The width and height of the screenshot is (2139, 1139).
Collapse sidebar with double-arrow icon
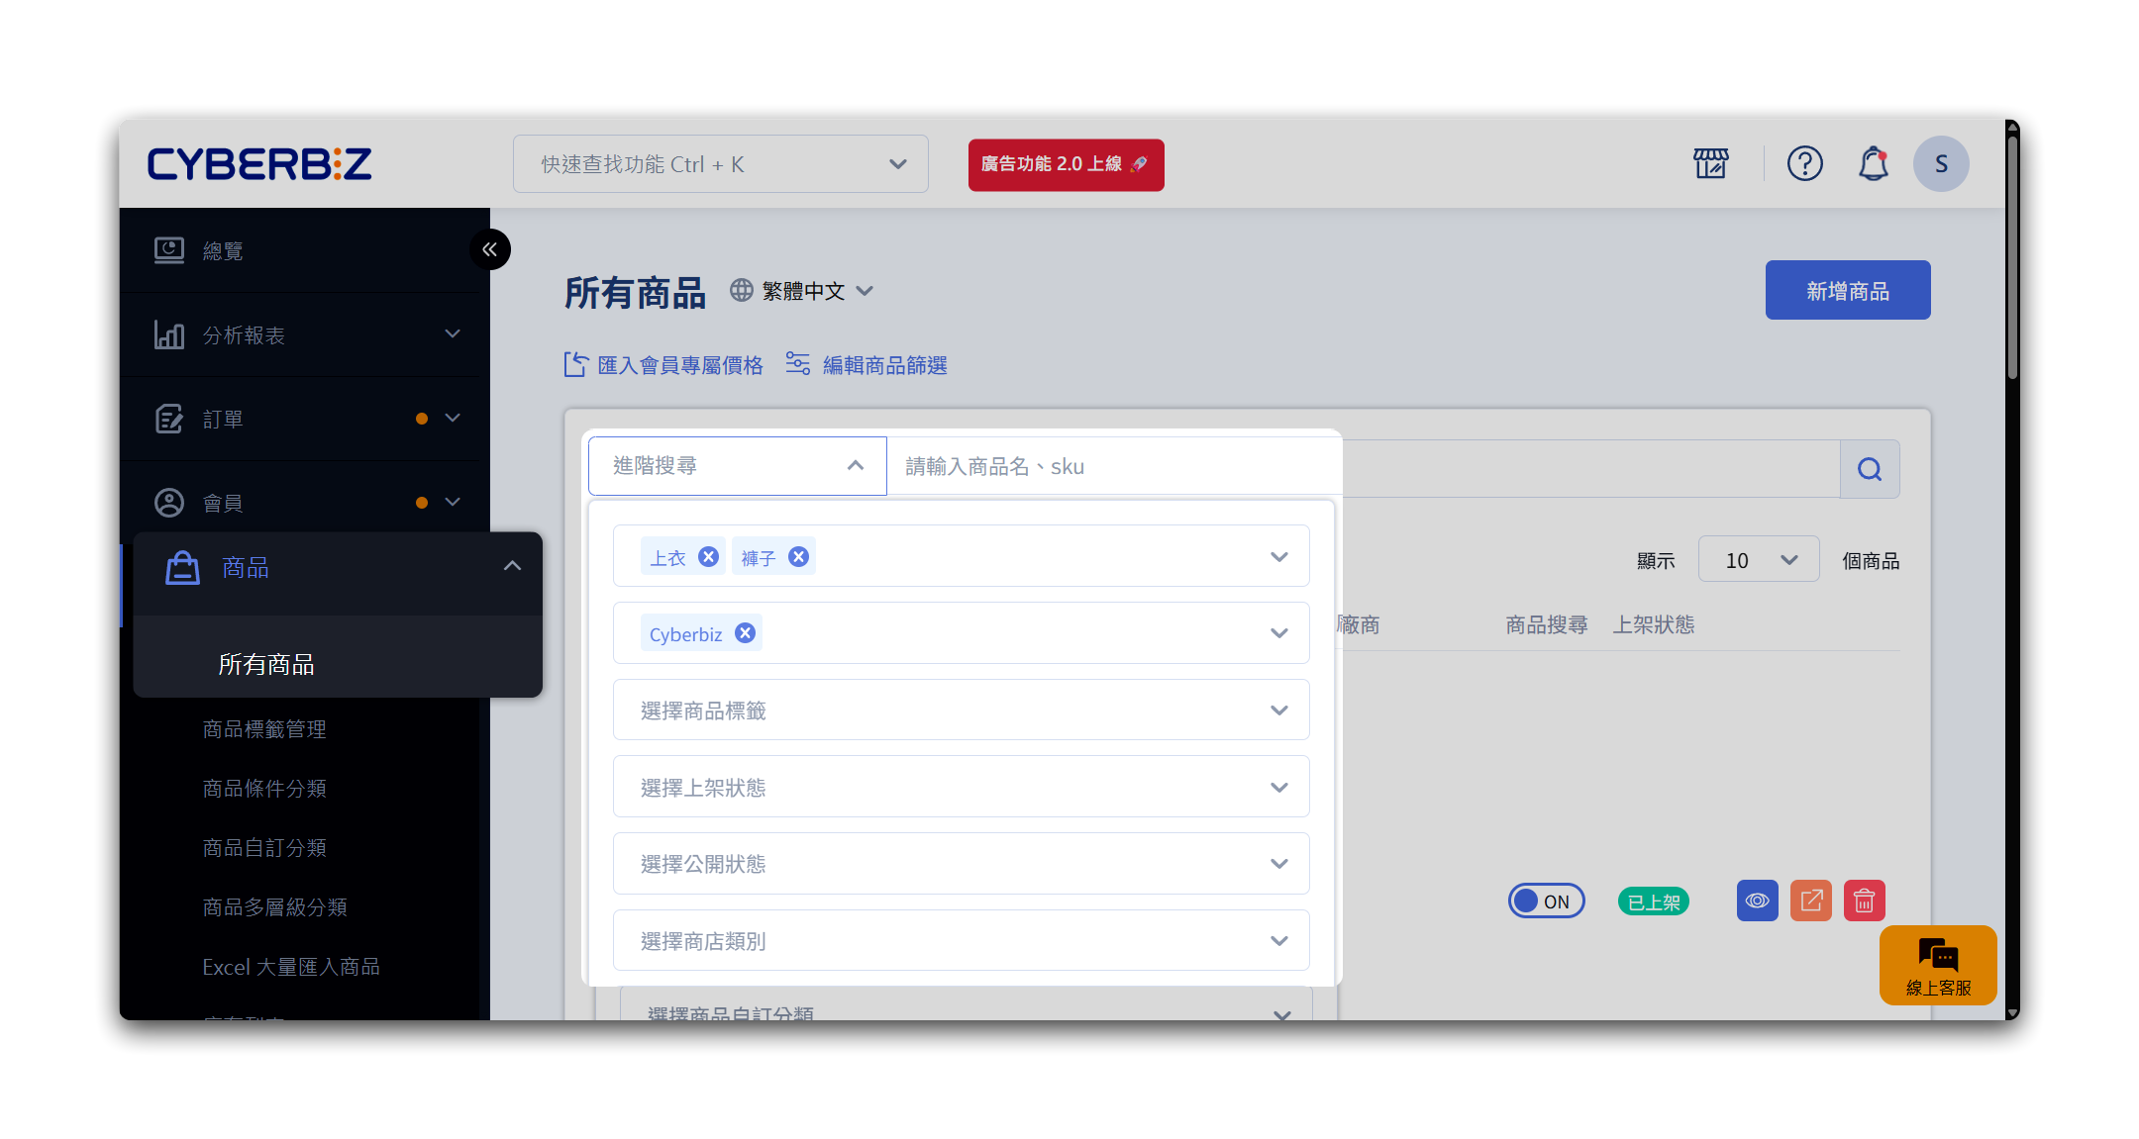490,249
